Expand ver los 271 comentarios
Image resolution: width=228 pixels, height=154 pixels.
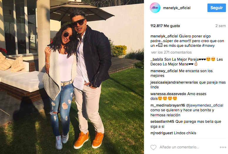pyautogui.click(x=171, y=52)
